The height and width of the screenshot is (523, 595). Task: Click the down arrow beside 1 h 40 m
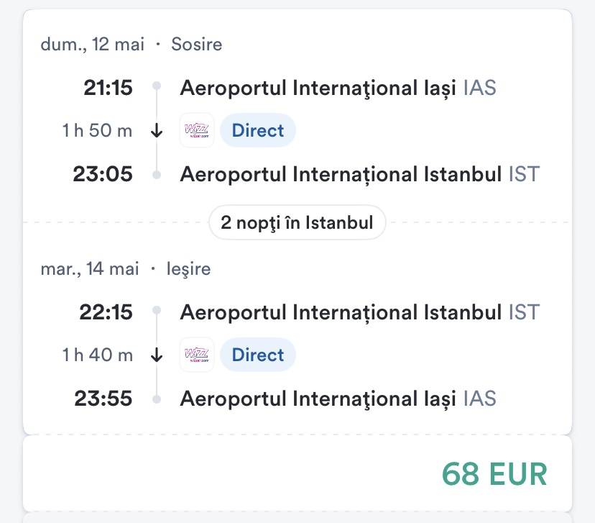(157, 355)
